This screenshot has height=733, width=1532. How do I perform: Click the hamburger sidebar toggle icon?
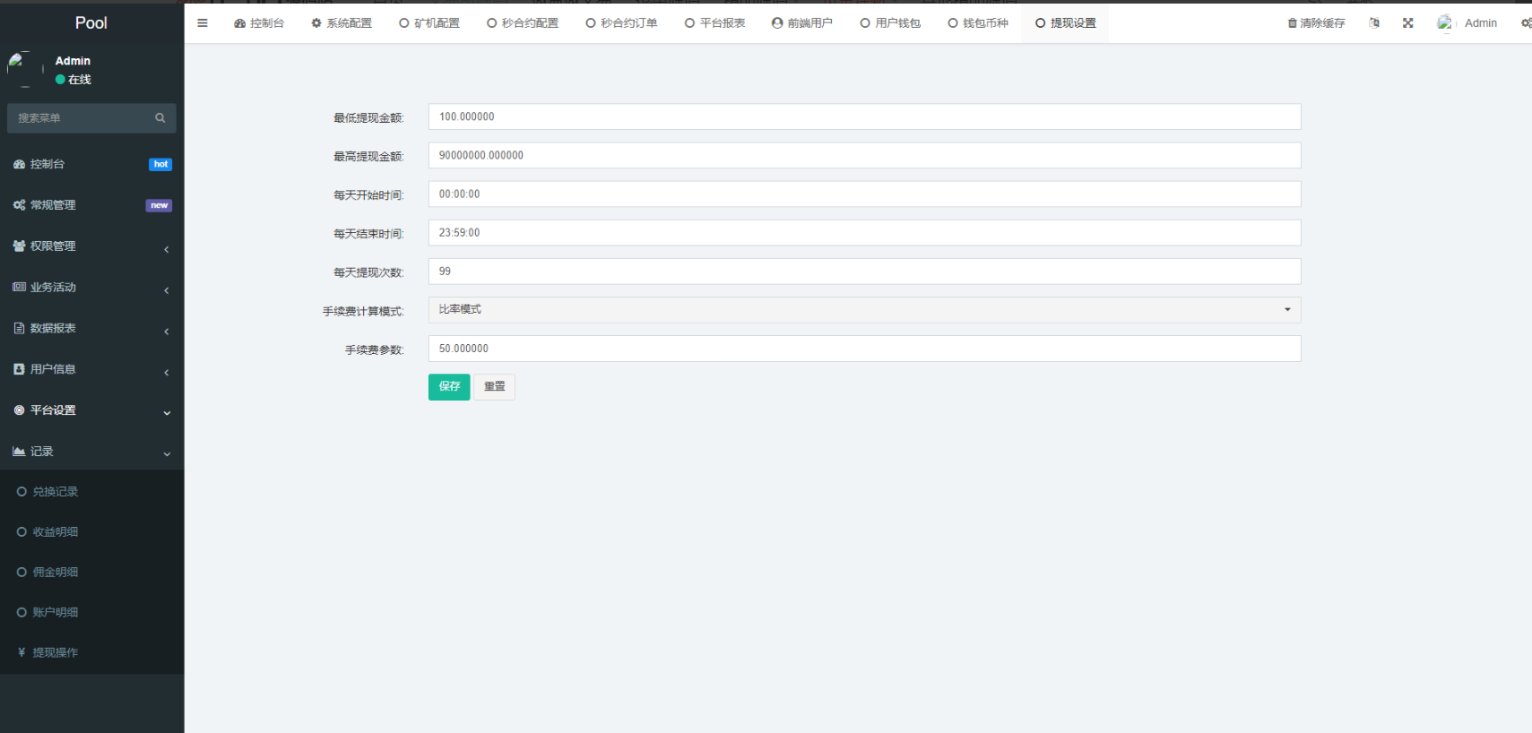point(203,23)
